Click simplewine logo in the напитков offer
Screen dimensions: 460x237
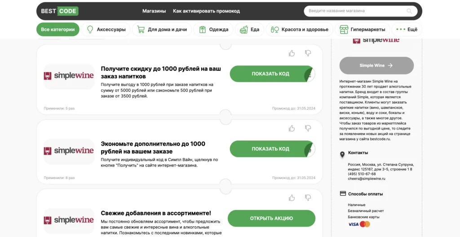[x=69, y=76]
